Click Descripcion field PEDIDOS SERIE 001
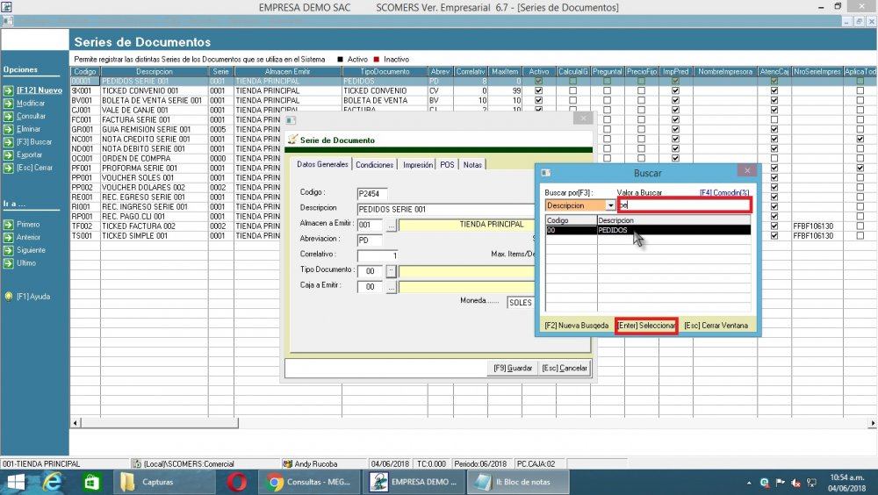This screenshot has height=495, width=878. point(446,210)
